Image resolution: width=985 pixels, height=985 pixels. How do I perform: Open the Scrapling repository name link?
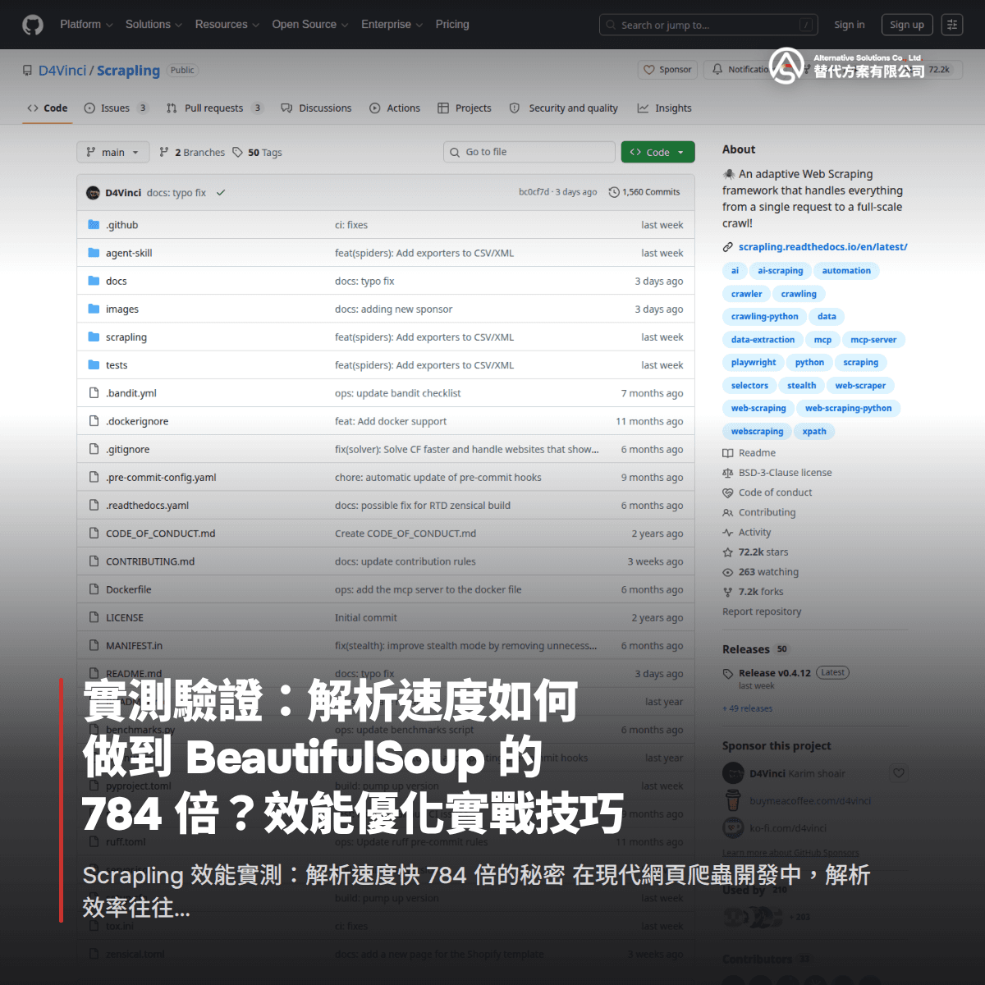point(128,71)
